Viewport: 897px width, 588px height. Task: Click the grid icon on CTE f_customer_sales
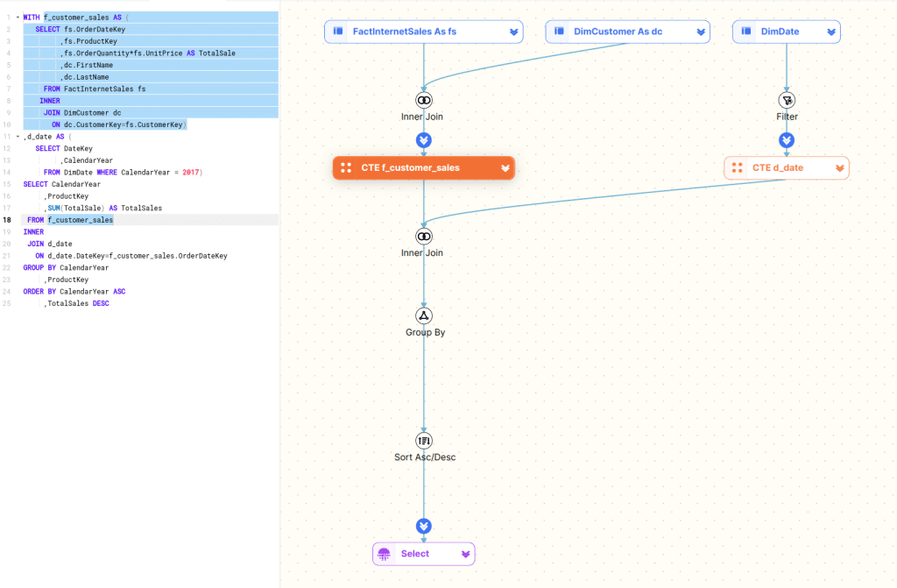[346, 167]
